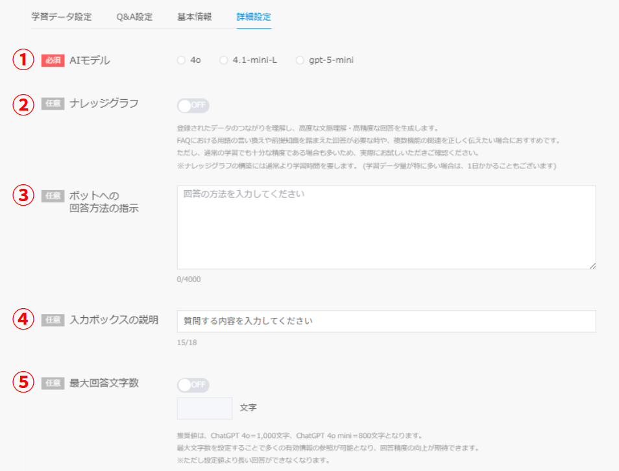
Task: Select gpt-5-mini as the AI model
Action: [300, 60]
